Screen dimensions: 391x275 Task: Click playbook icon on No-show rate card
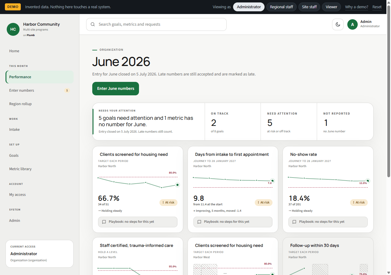(x=294, y=222)
